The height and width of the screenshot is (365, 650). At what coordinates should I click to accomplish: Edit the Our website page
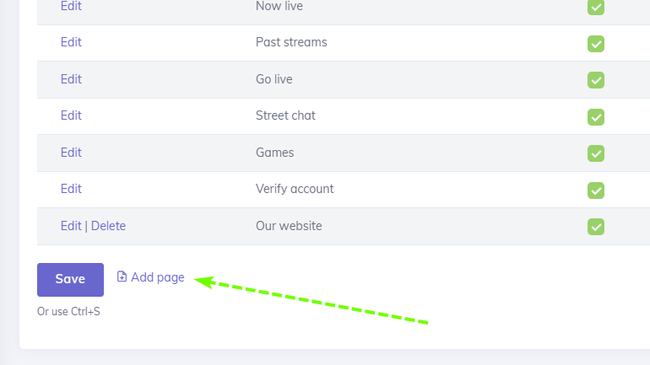71,226
